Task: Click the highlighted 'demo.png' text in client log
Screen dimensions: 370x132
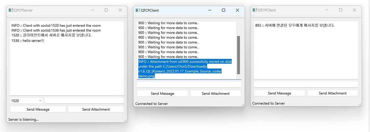Action: pos(147,76)
